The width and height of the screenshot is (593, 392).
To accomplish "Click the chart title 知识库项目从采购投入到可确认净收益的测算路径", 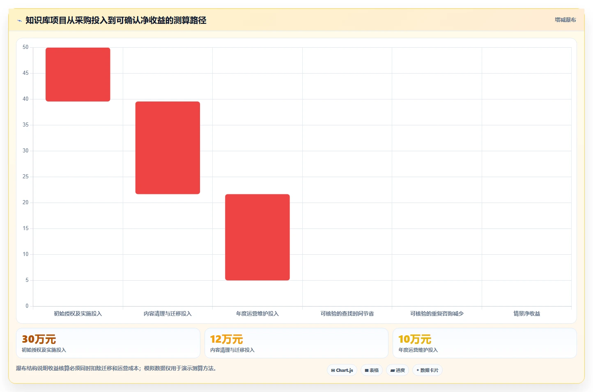I will [116, 20].
